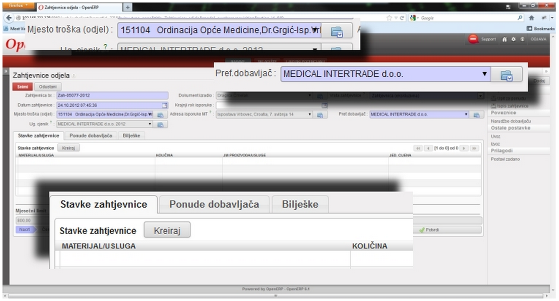The height and width of the screenshot is (301, 559).
Task: Click the red Snimi save button
Action: click(23, 87)
